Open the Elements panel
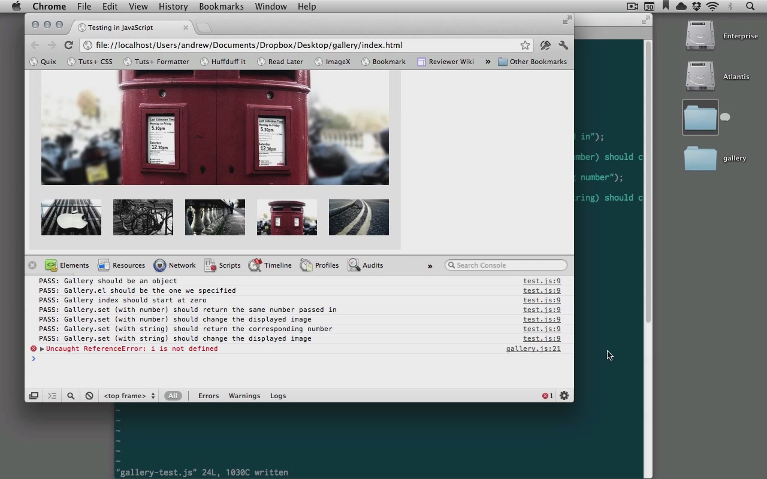The image size is (767, 479). click(67, 265)
